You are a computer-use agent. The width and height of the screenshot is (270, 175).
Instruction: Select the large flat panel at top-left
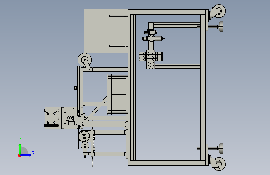106,31
